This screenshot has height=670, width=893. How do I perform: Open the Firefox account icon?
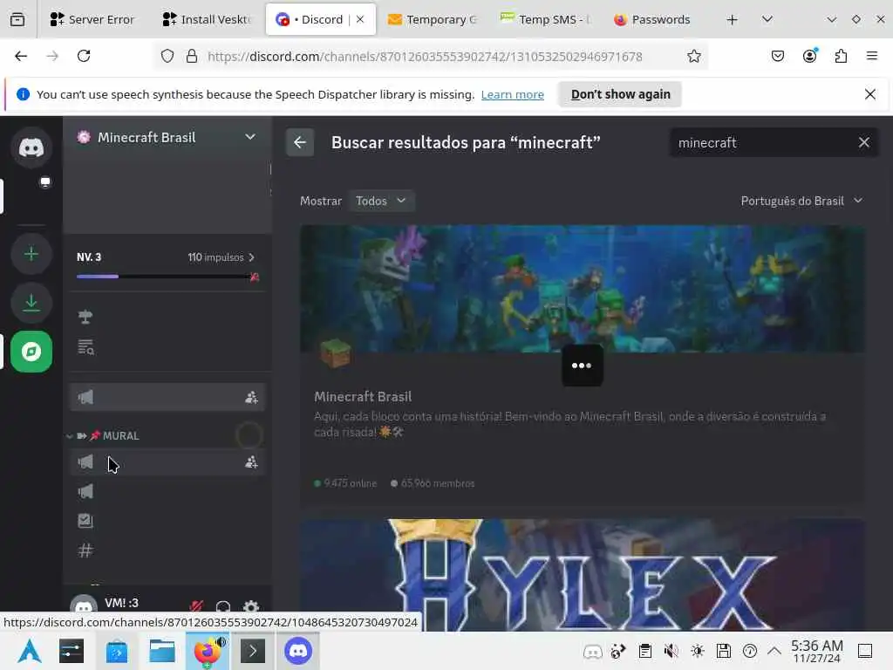coord(809,56)
